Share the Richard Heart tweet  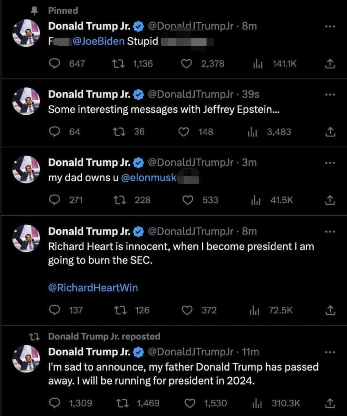click(330, 310)
